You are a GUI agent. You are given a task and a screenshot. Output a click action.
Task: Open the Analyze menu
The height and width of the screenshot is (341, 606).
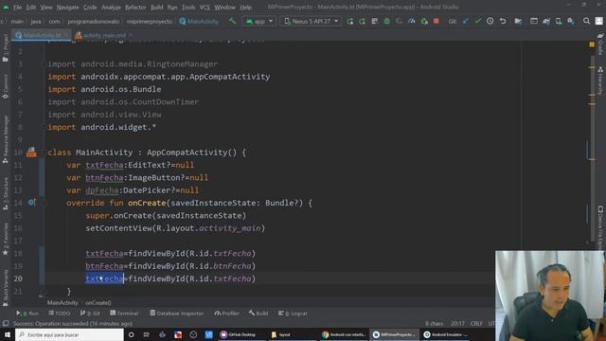[x=111, y=7]
